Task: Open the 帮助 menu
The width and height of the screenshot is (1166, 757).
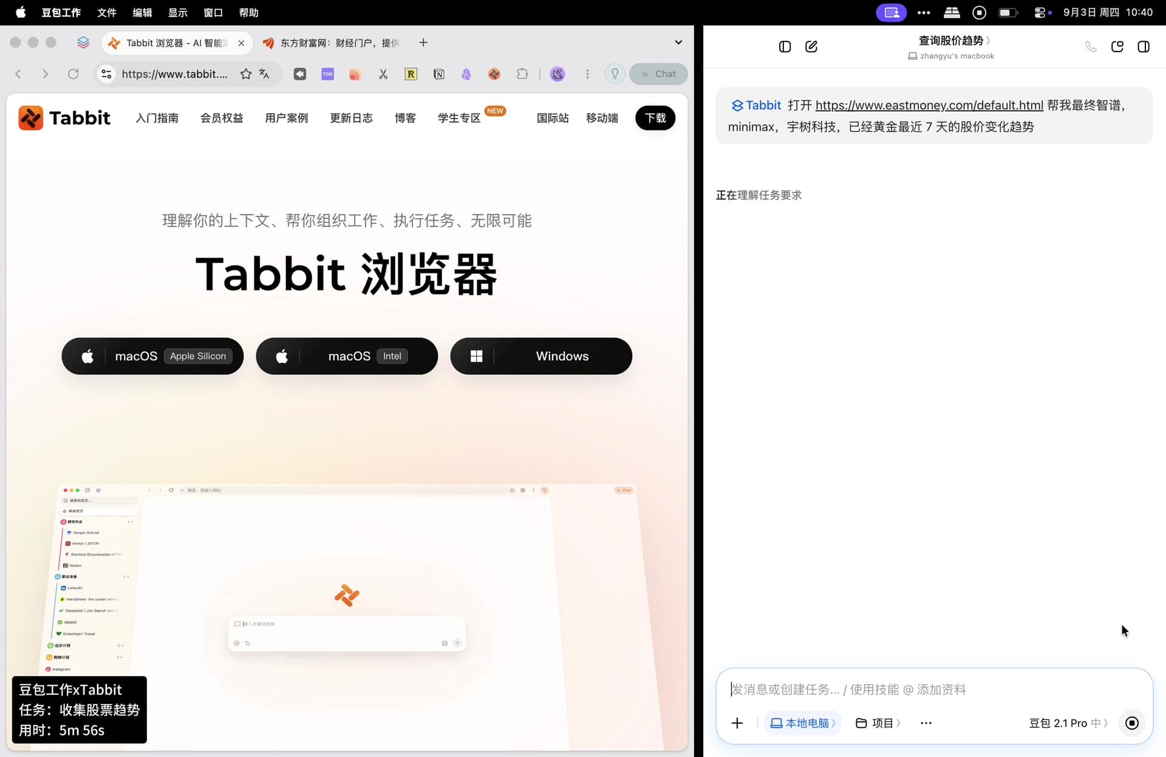Action: point(248,12)
